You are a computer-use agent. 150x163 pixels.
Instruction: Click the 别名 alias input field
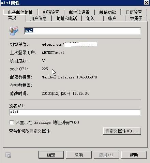click(75, 112)
